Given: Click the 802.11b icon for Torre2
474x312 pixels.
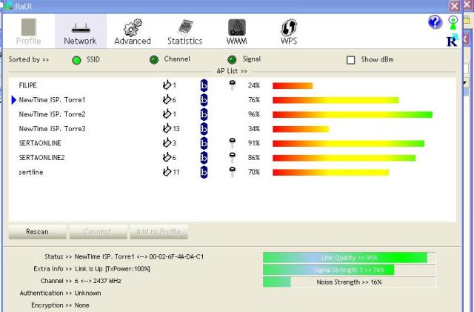Looking at the screenshot, I should point(204,114).
